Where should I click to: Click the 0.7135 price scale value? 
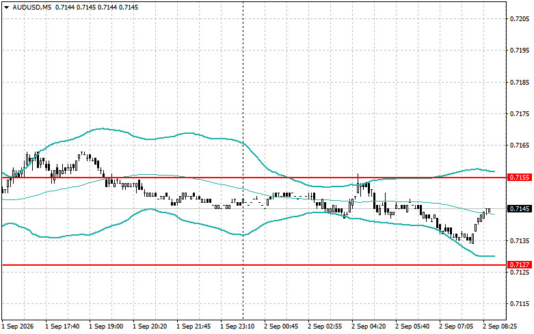pyautogui.click(x=520, y=240)
